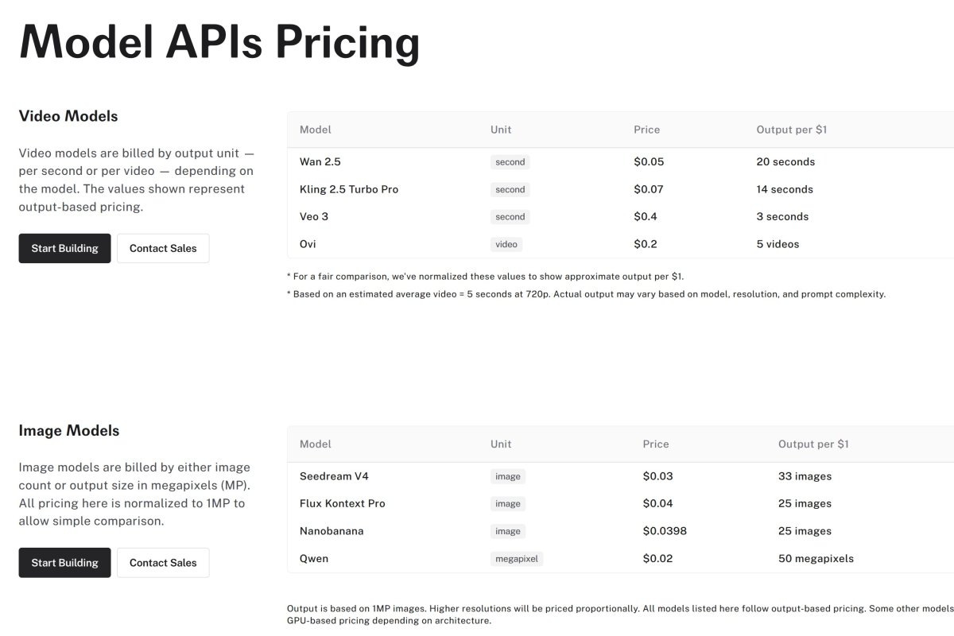This screenshot has height=636, width=954.
Task: Click the Ovi model name
Action: pyautogui.click(x=308, y=244)
